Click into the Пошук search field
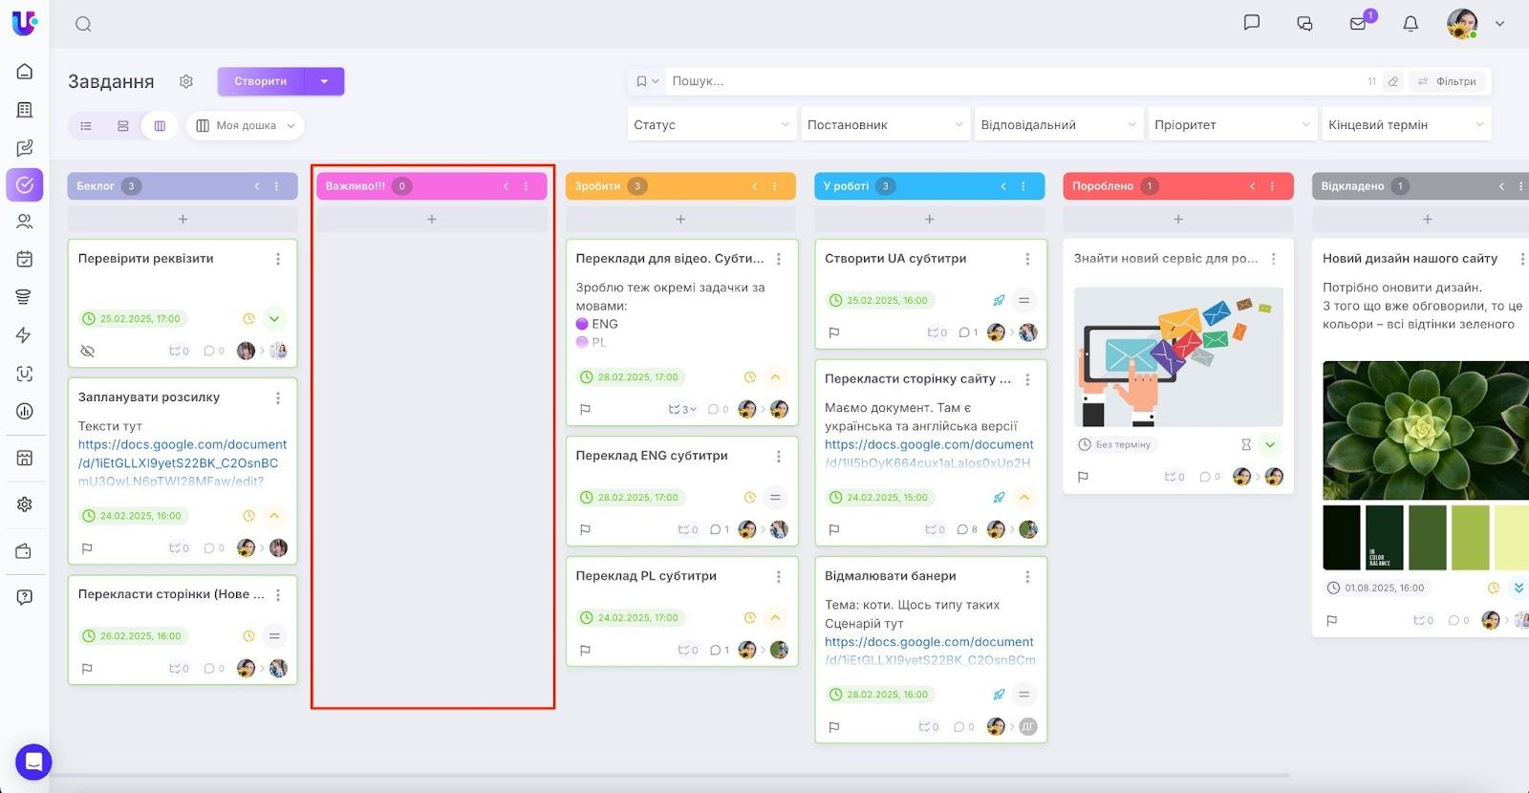The height and width of the screenshot is (793, 1529). [x=1013, y=81]
